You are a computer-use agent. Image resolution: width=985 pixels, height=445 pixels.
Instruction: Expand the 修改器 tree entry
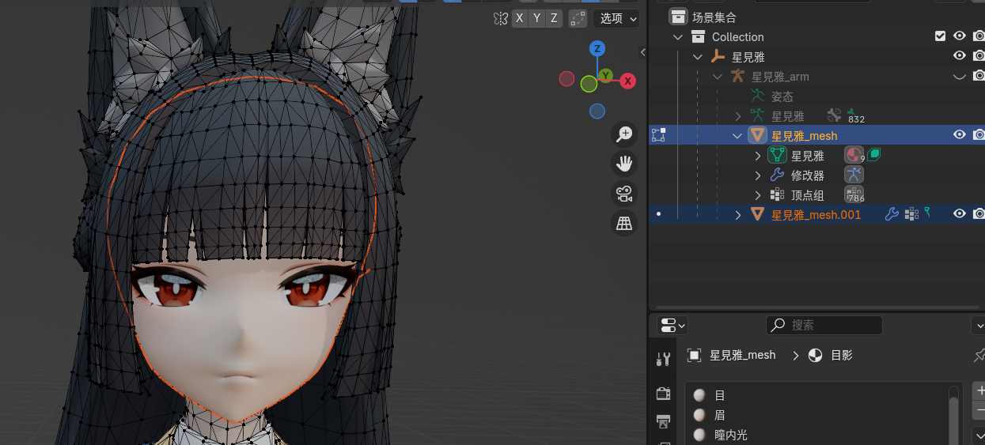point(758,175)
